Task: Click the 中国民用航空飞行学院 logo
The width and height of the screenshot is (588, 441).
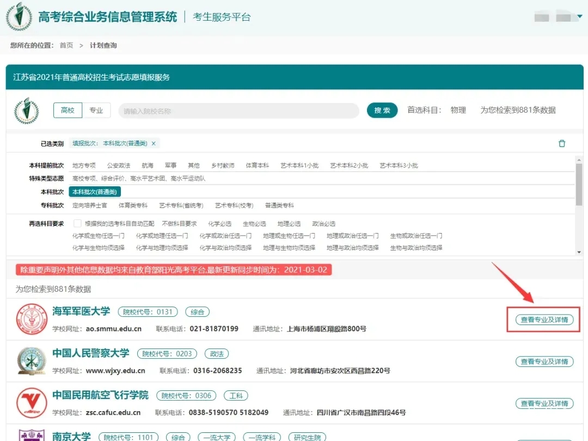Action: click(x=32, y=403)
